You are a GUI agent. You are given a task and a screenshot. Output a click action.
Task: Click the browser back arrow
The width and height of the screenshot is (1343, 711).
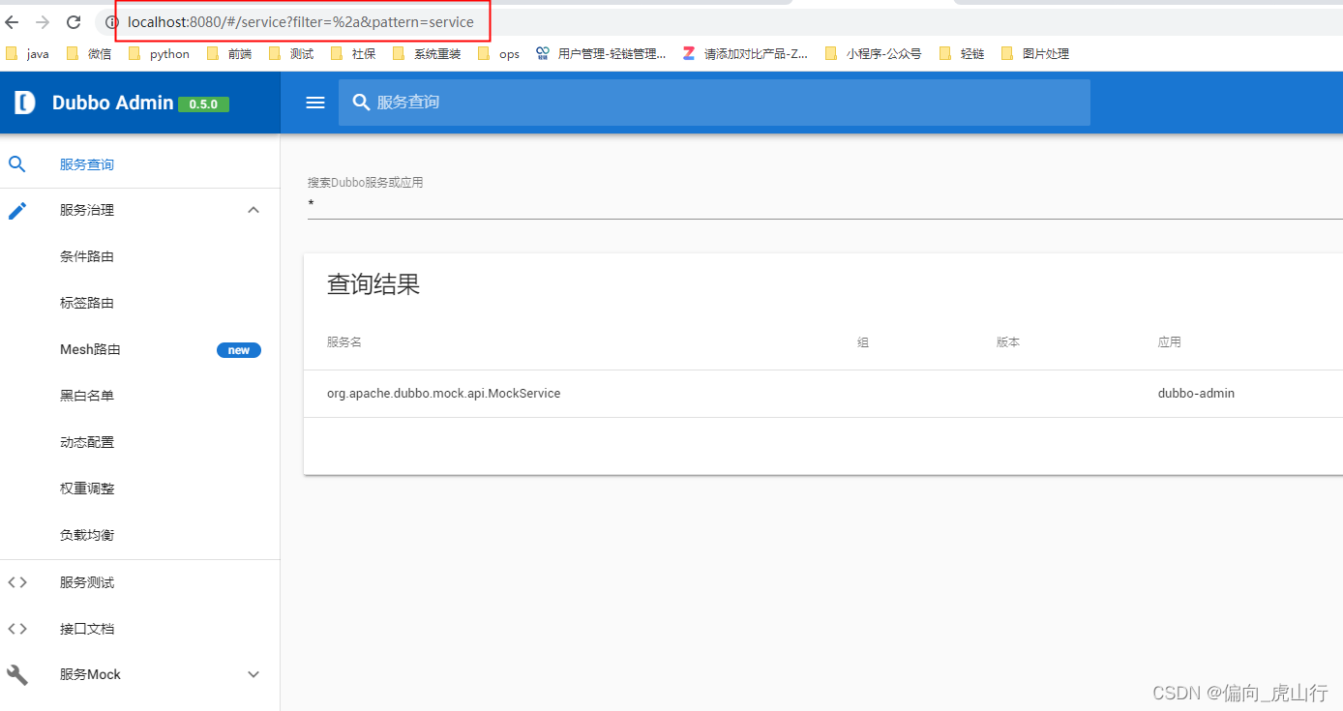12,21
